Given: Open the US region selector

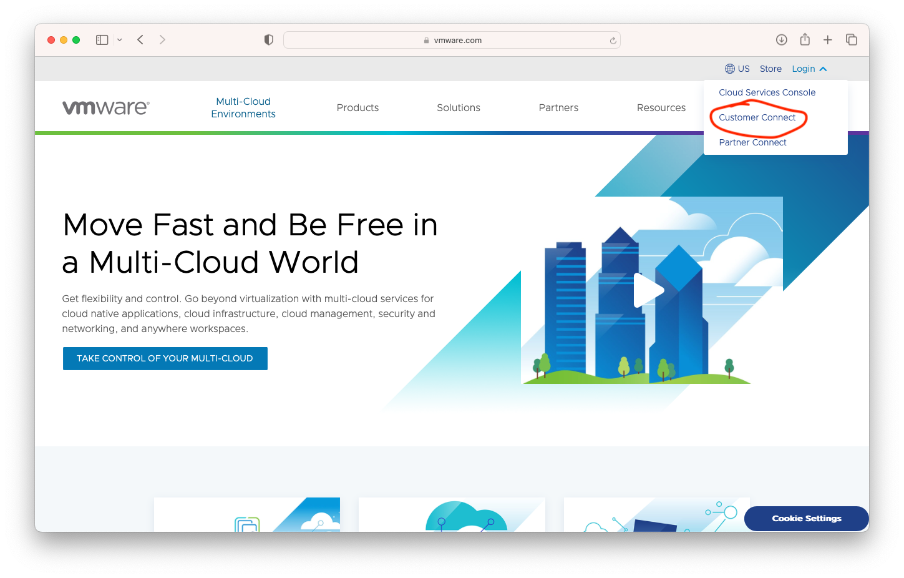Looking at the screenshot, I should (737, 69).
